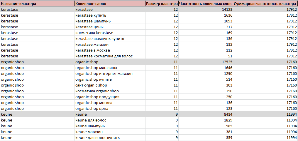Select the cell 'organic shop интернет магазин'

coord(110,74)
